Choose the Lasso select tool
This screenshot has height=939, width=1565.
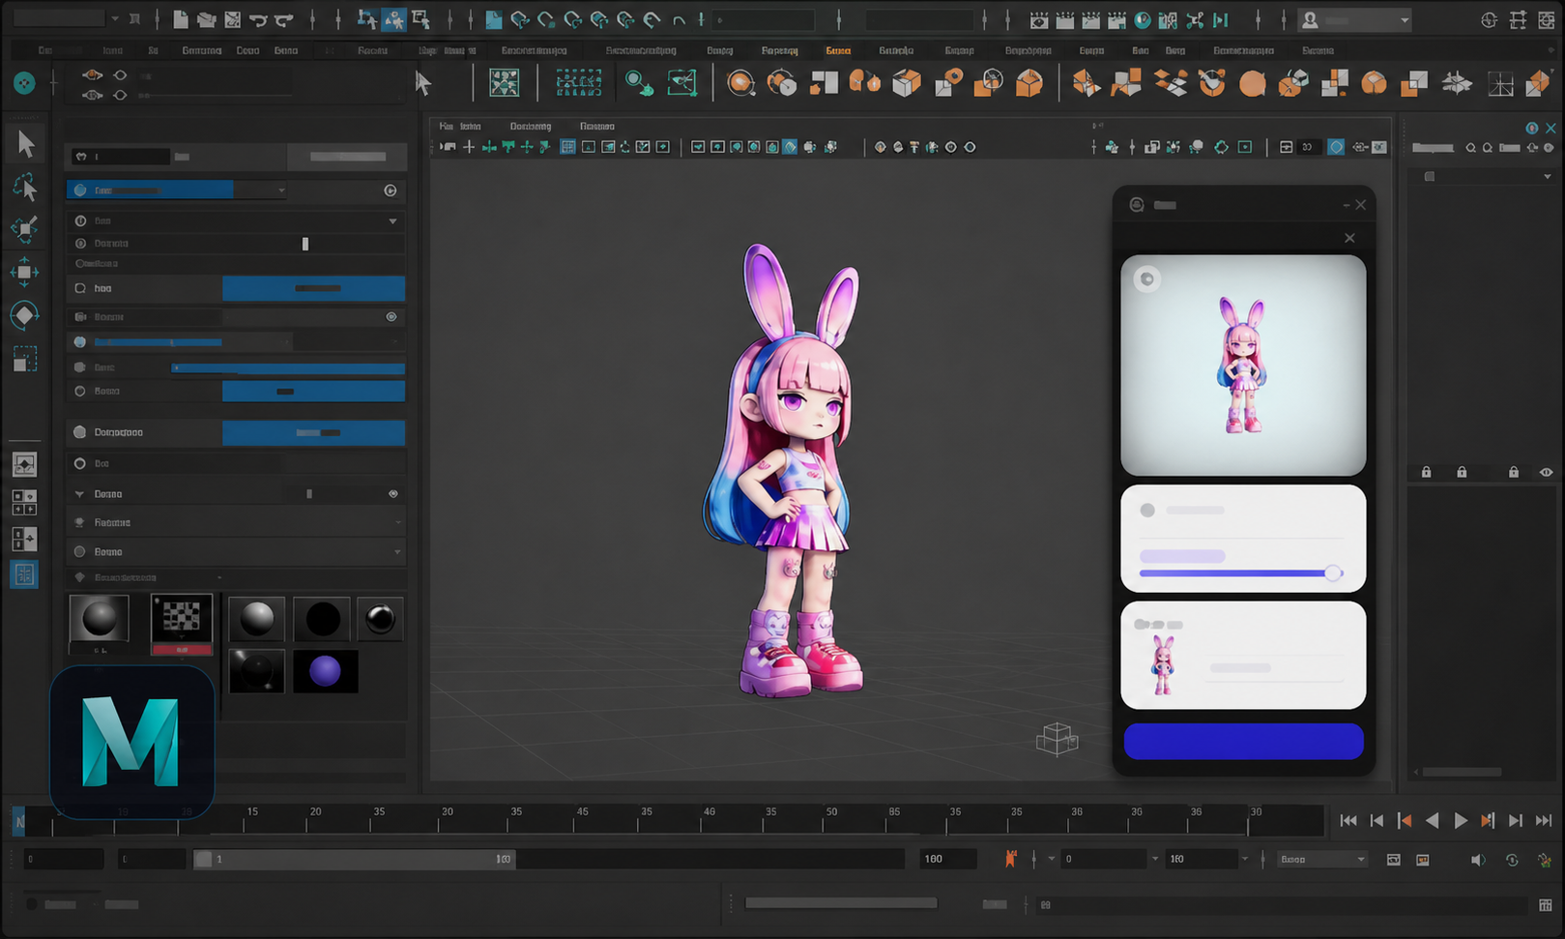[25, 186]
